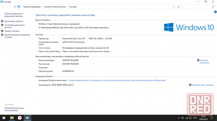Select the System window taskbar icon
The height and width of the screenshot is (121, 217).
point(28,118)
